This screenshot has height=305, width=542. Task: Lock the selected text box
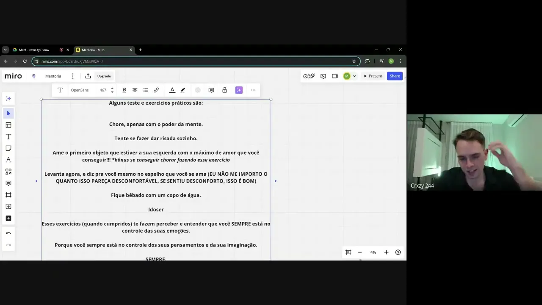224,90
